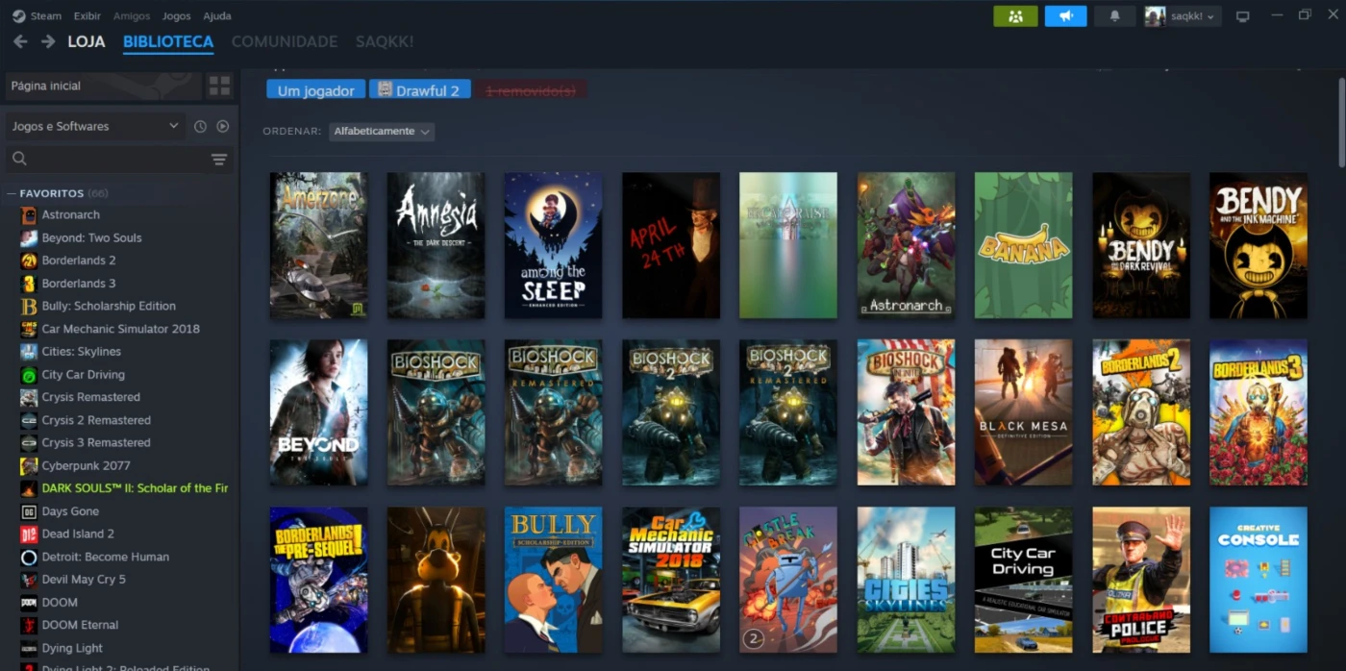
Task: Open the Among the Sleep cover
Action: (554, 245)
